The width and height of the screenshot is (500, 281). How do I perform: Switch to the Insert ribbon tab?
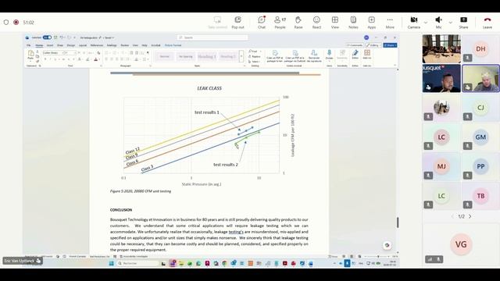click(50, 45)
